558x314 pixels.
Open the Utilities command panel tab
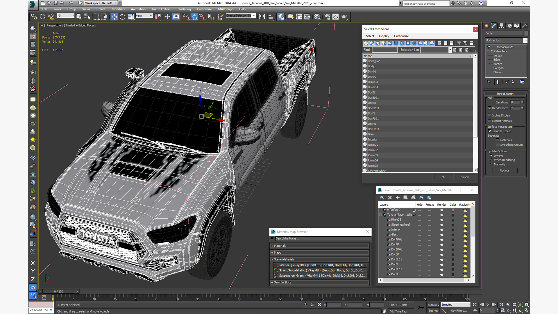click(524, 26)
